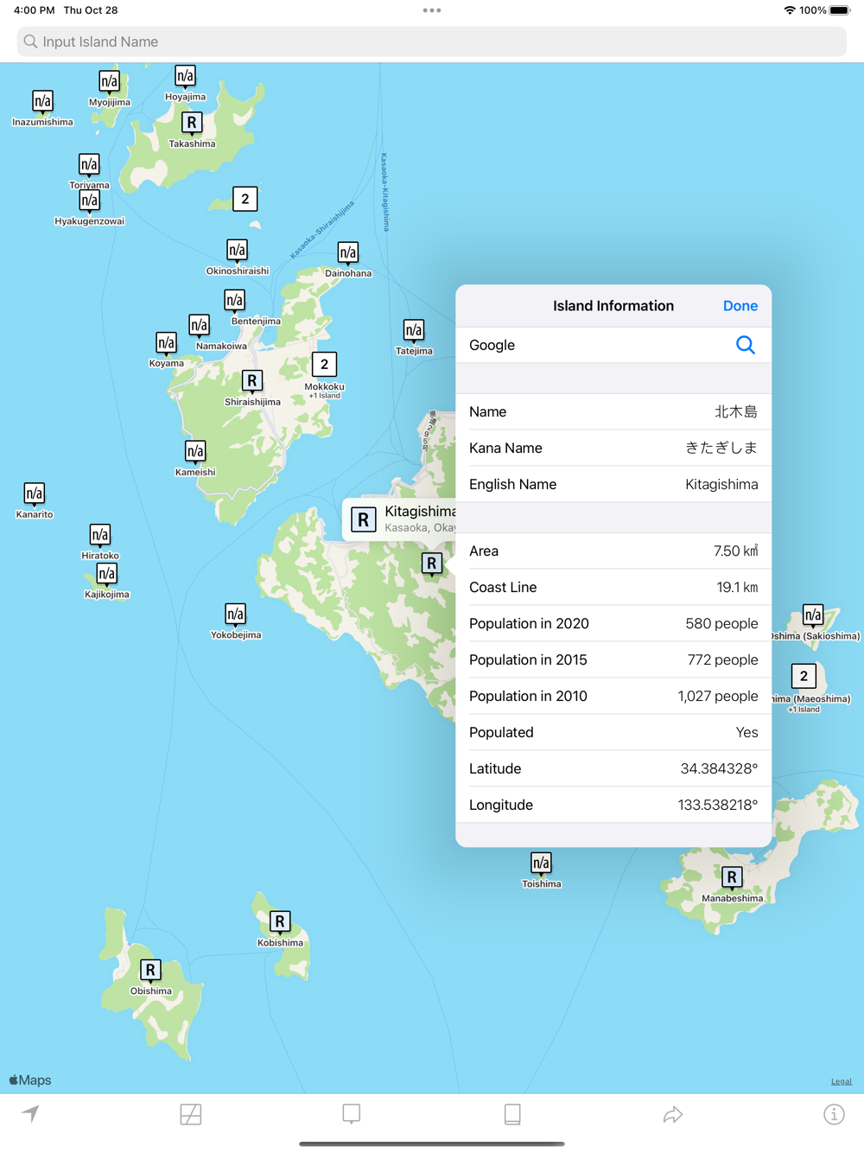The image size is (864, 1153).
Task: Tap the current location arrow icon
Action: pos(30,1113)
